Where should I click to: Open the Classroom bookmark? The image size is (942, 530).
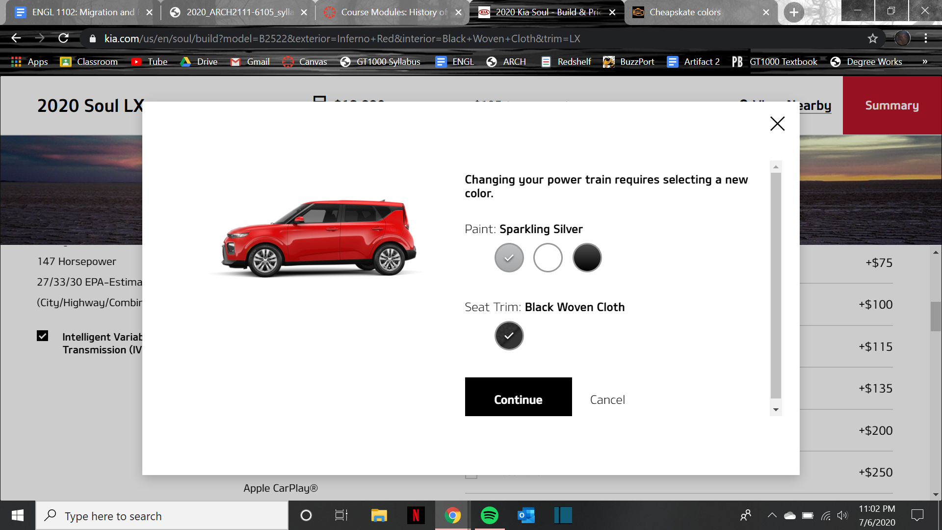click(x=89, y=62)
